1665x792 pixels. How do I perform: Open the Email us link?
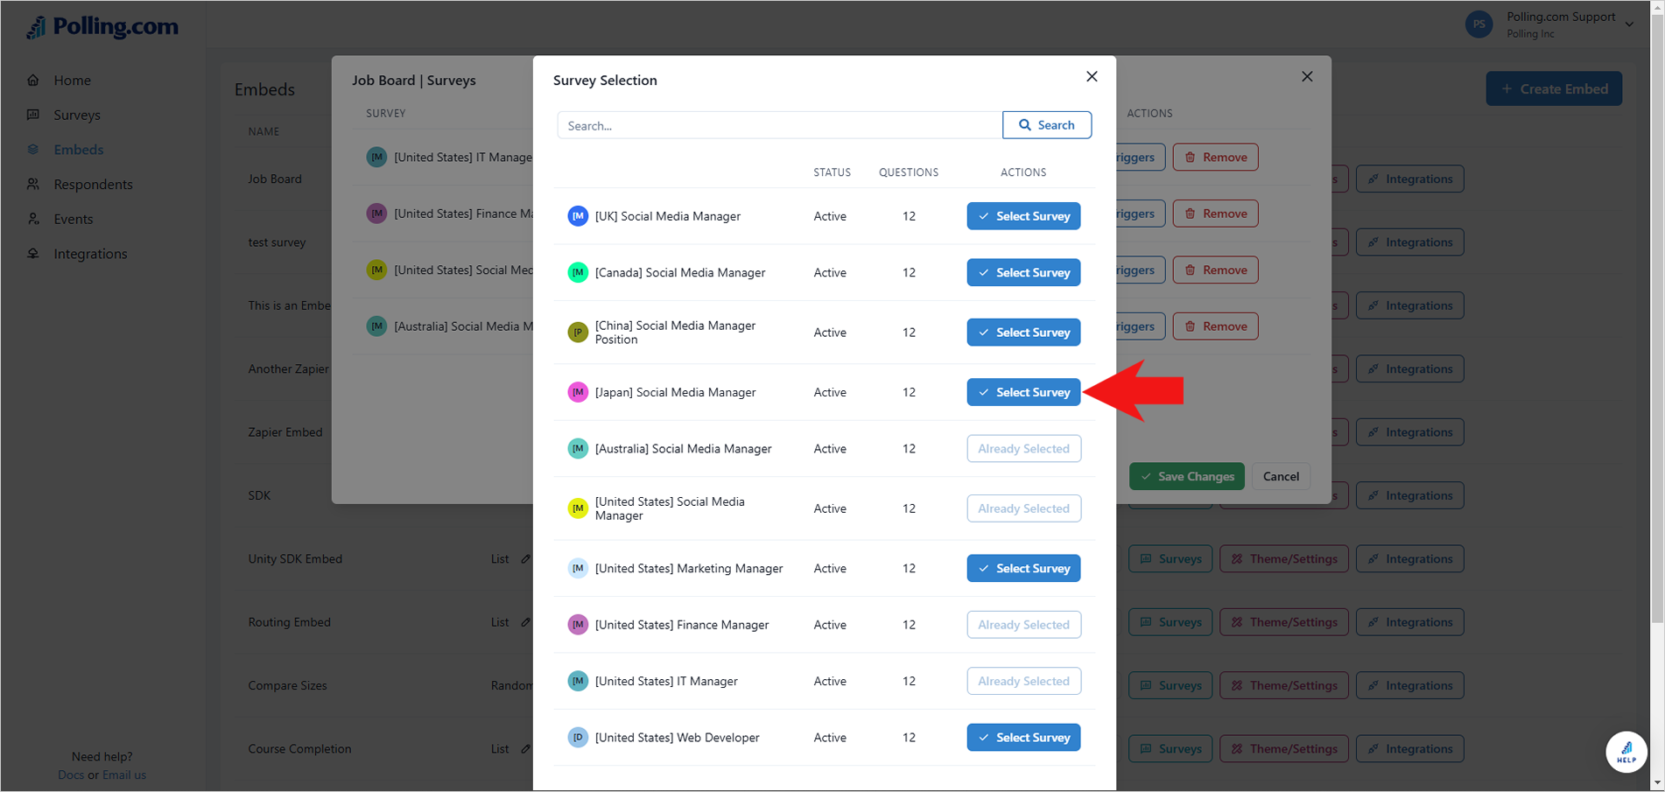pos(124,775)
